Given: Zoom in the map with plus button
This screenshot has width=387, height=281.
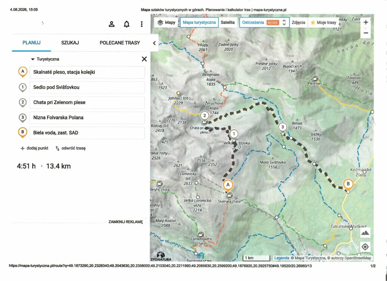Looking at the screenshot, I should coord(365,22).
